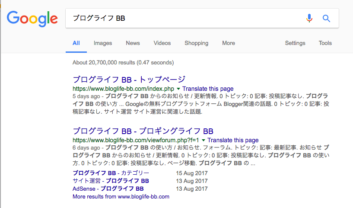Switch to the Images tab

coord(103,43)
